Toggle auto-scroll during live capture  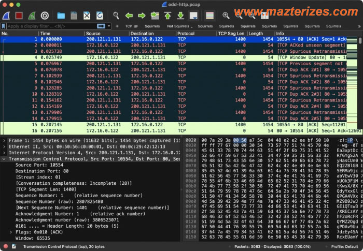(x=193, y=16)
